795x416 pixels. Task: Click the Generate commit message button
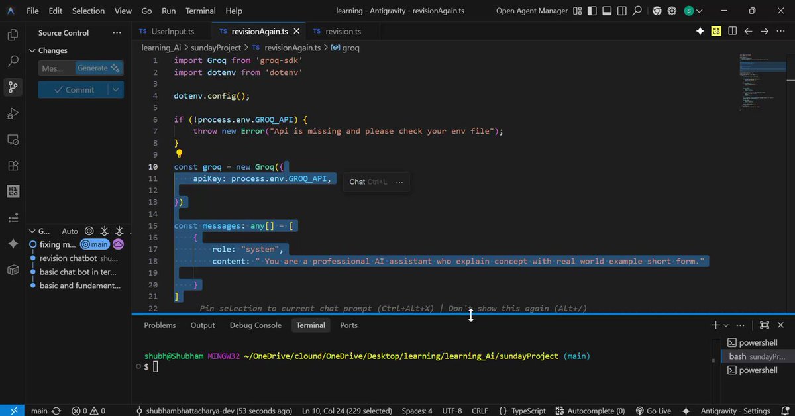pos(99,68)
